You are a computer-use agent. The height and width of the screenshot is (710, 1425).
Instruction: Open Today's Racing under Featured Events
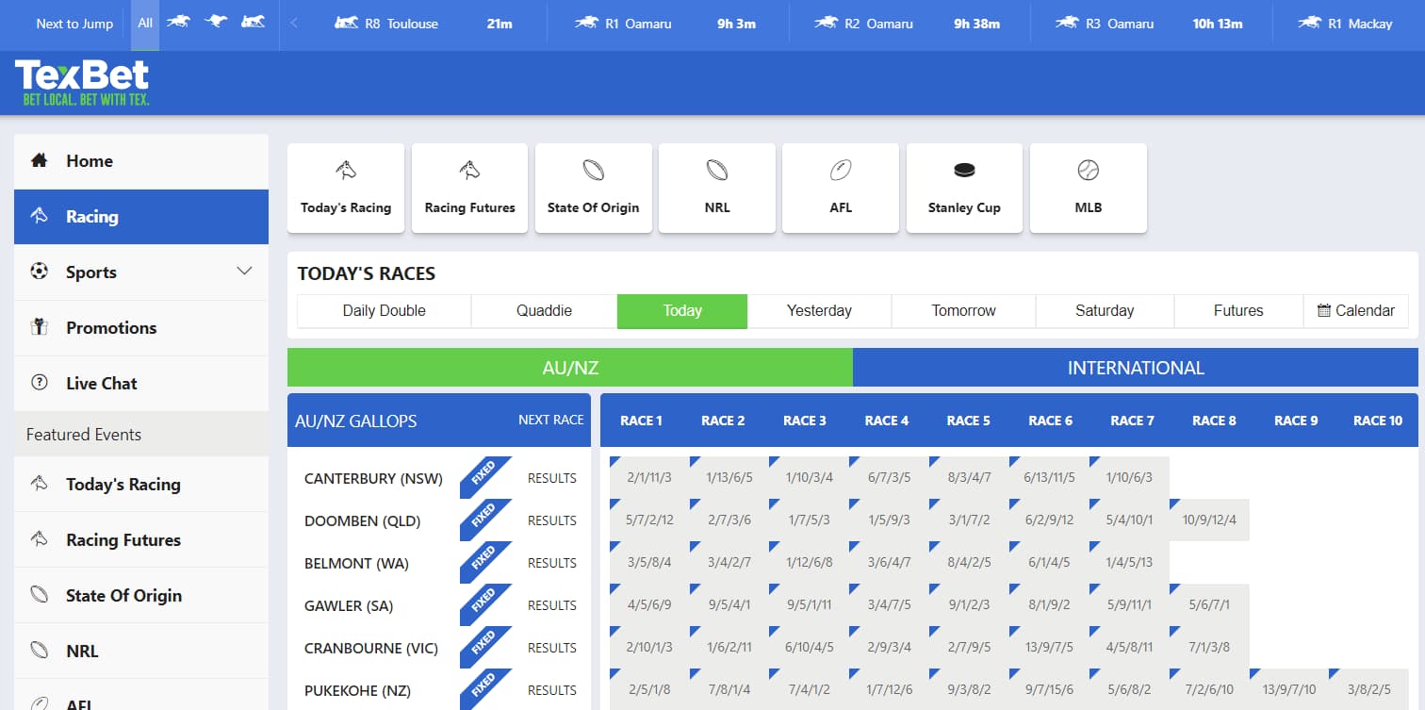(x=141, y=485)
